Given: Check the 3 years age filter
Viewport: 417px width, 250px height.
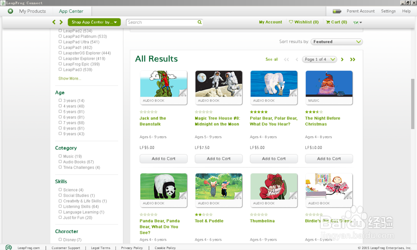Looking at the screenshot, I should click(60, 100).
